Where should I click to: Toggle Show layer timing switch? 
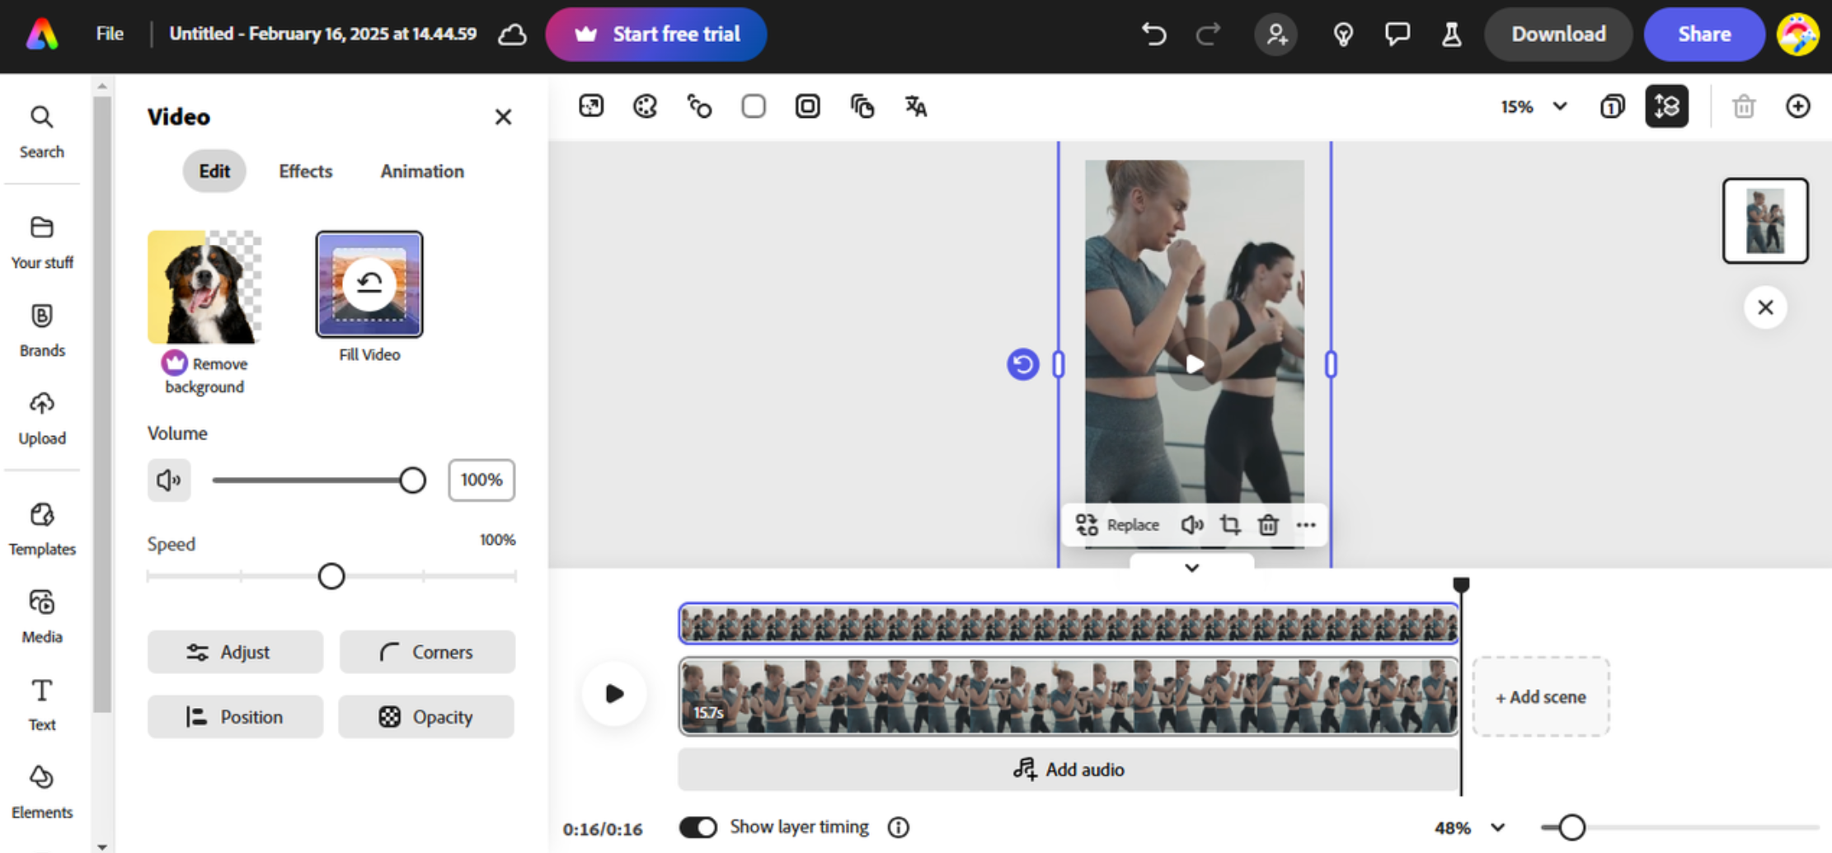click(698, 827)
